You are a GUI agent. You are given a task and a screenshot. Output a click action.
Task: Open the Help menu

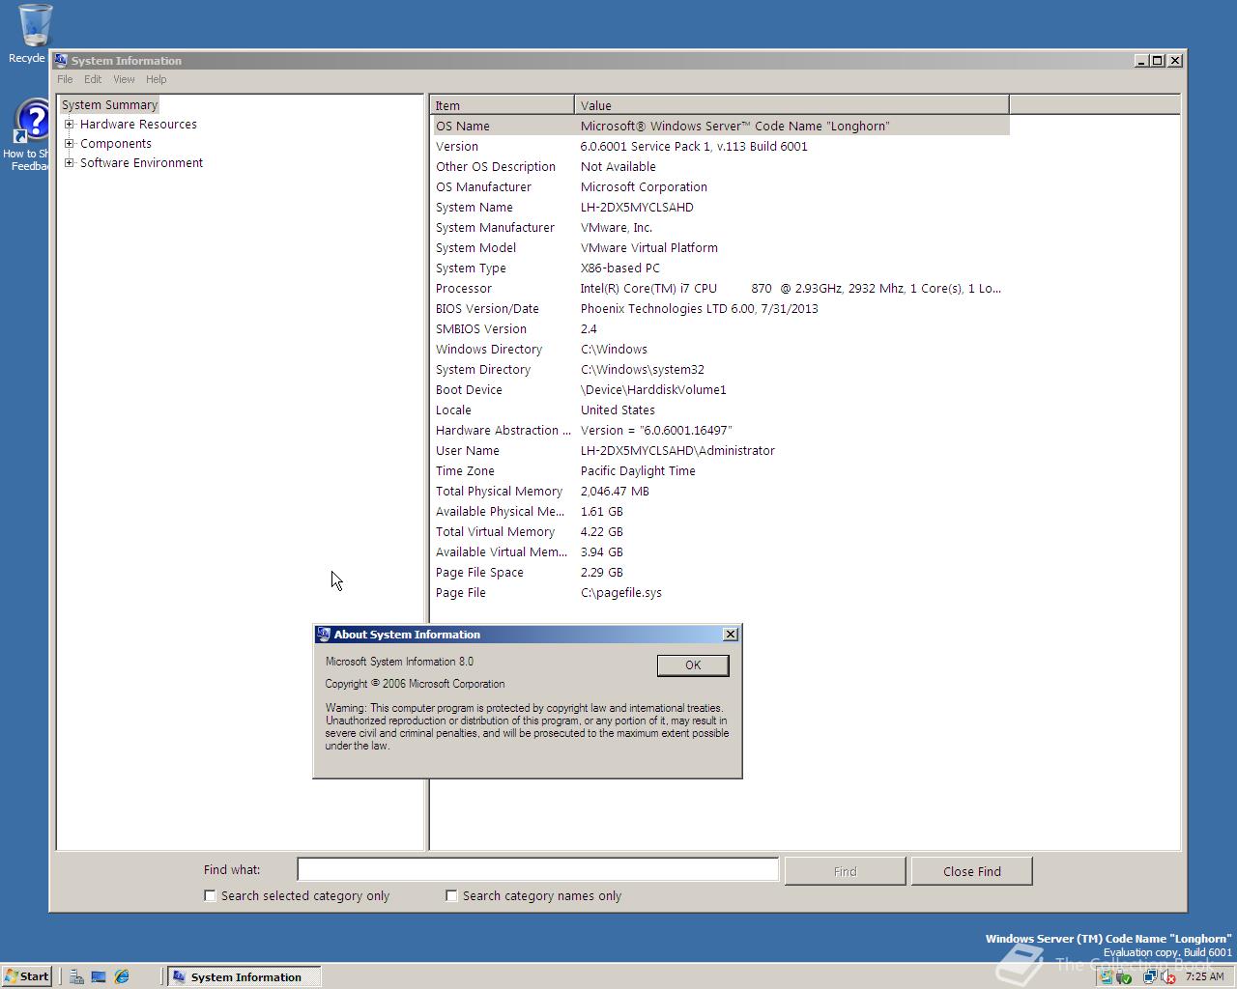(x=157, y=79)
